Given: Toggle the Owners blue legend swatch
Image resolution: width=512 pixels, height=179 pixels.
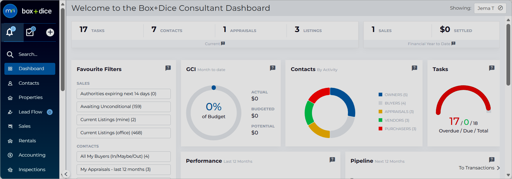Looking at the screenshot, I should click(380, 95).
